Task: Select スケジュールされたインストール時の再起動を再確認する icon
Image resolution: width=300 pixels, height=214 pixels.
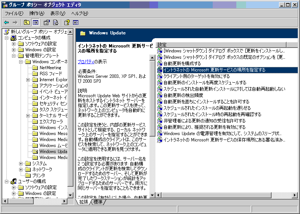Action: [x=160, y=114]
